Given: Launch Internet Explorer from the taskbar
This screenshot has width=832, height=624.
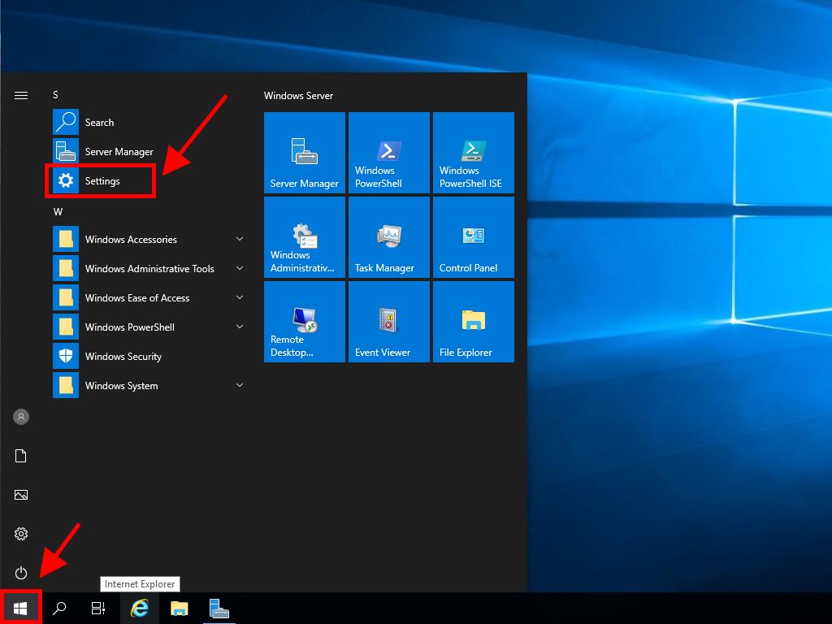Looking at the screenshot, I should click(x=140, y=608).
